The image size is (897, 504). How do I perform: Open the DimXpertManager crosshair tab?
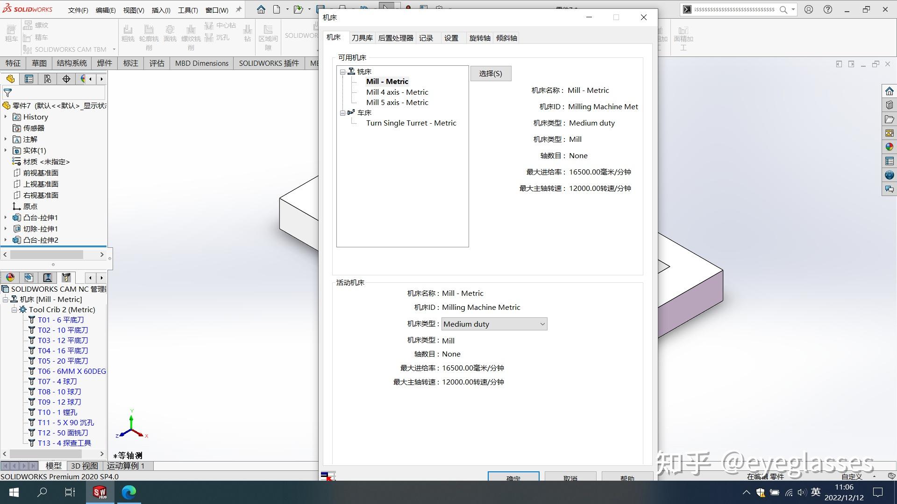(66, 79)
